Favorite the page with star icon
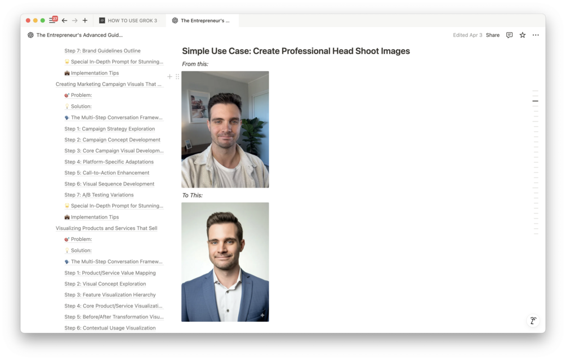The image size is (566, 360). point(522,35)
